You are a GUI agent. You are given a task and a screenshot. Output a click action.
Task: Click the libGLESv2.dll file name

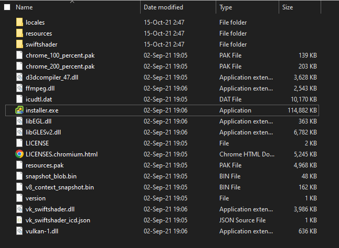point(43,132)
